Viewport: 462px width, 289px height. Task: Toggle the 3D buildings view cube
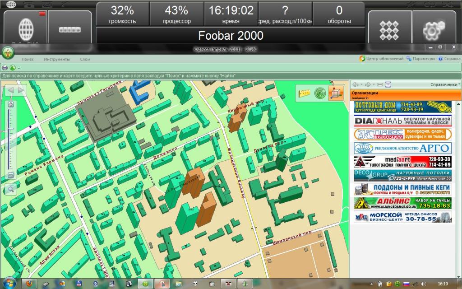tap(334, 93)
